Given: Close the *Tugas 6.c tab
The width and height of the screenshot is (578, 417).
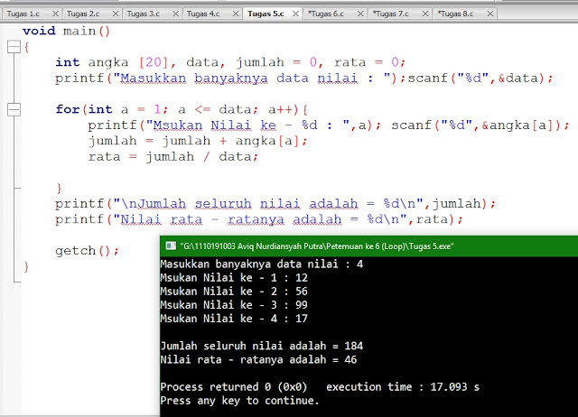Looking at the screenshot, I should [360, 14].
